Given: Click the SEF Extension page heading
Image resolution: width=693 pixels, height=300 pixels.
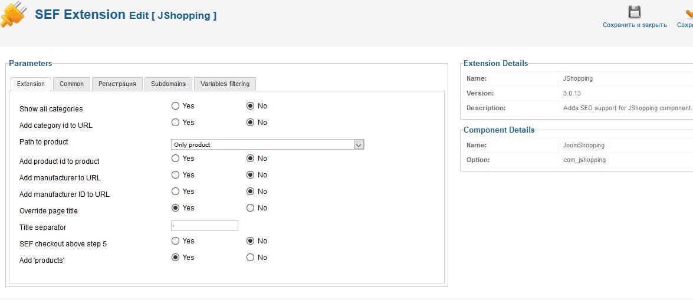Looking at the screenshot, I should point(80,14).
